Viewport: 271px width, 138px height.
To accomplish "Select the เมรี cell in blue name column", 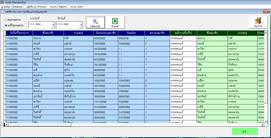I will (x=48, y=70).
